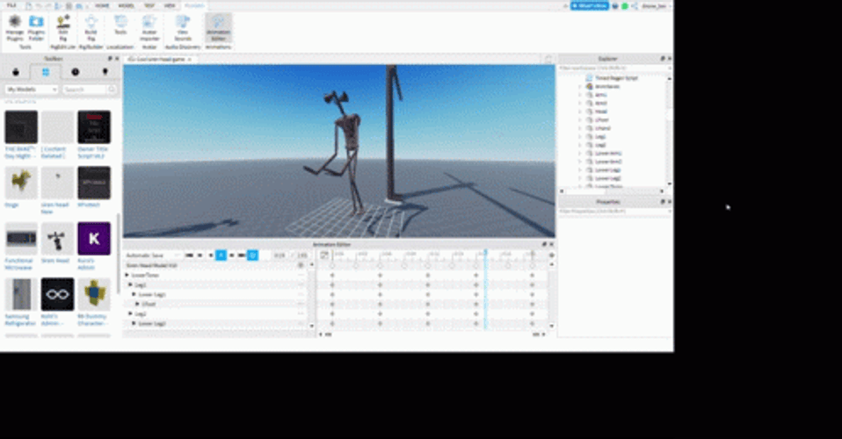
Task: Select Leg1 in Explorer tree
Action: tap(600, 136)
